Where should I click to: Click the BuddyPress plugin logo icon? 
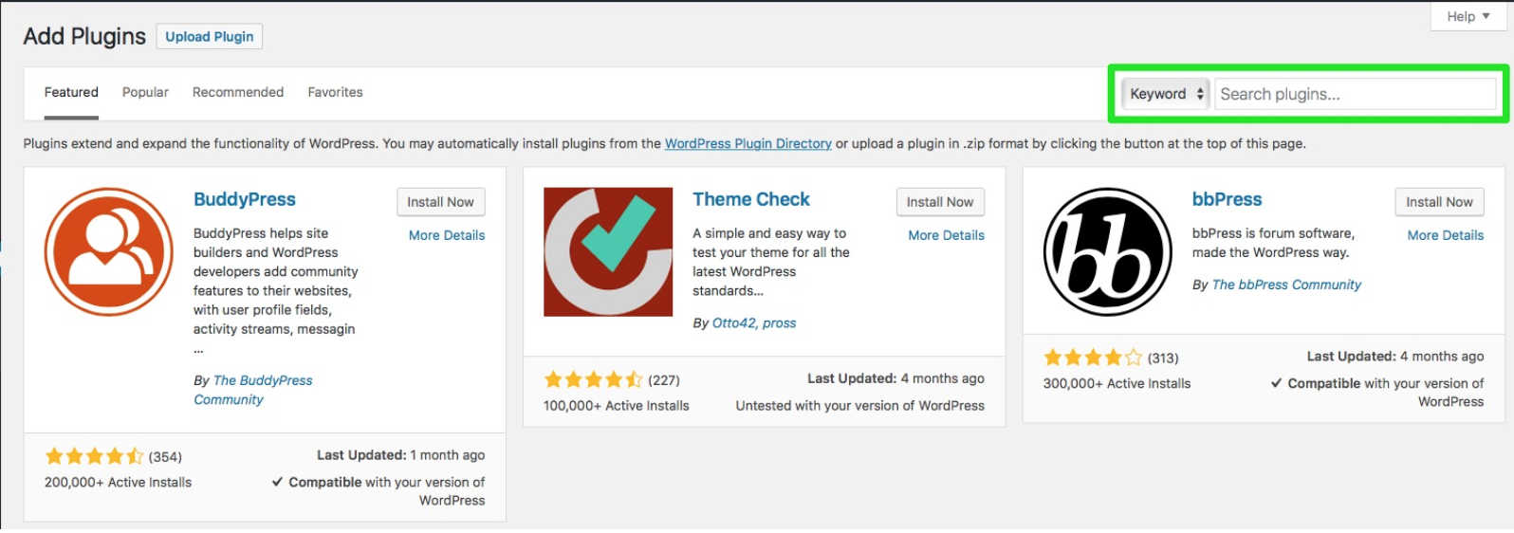click(109, 251)
